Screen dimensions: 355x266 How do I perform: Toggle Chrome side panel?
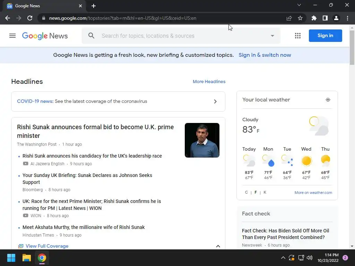(325, 18)
